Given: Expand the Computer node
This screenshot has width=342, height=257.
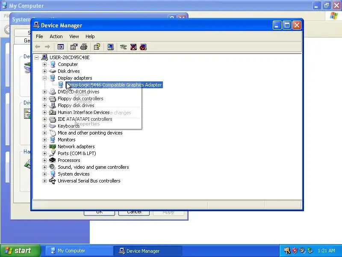Looking at the screenshot, I should coord(45,65).
